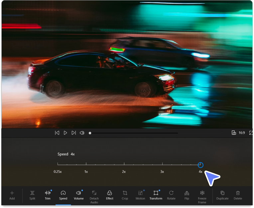Click the playback seek bar track
The image size is (254, 208).
pyautogui.click(x=134, y=133)
